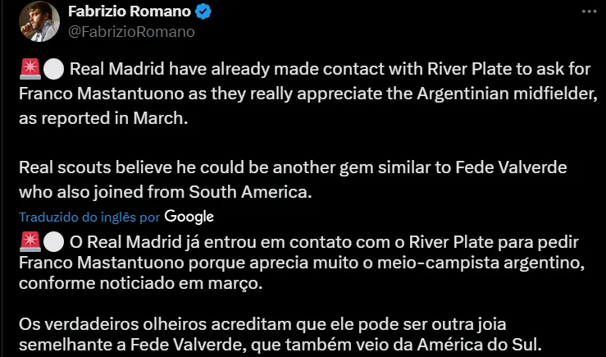Click 'Franco Mastantuono' in the English text
This screenshot has height=357, width=606.
[x=91, y=94]
